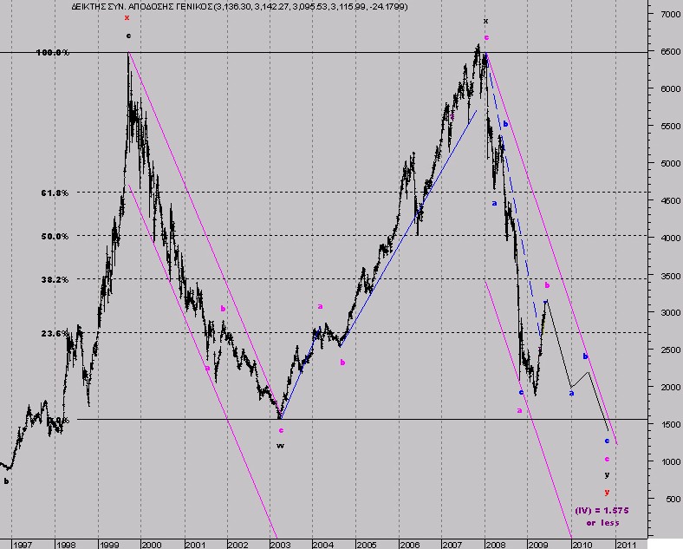This screenshot has height=549, width=683.
Task: Click the black "b" label near 1997
Action: pos(6,481)
